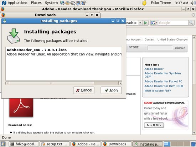Expand the URL bar history dropdown

[140, 23]
